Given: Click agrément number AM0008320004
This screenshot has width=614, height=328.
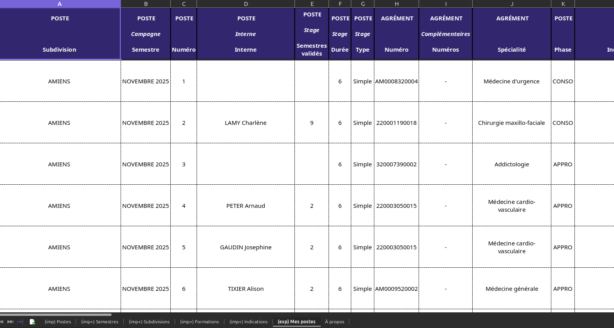Looking at the screenshot, I should 396,81.
